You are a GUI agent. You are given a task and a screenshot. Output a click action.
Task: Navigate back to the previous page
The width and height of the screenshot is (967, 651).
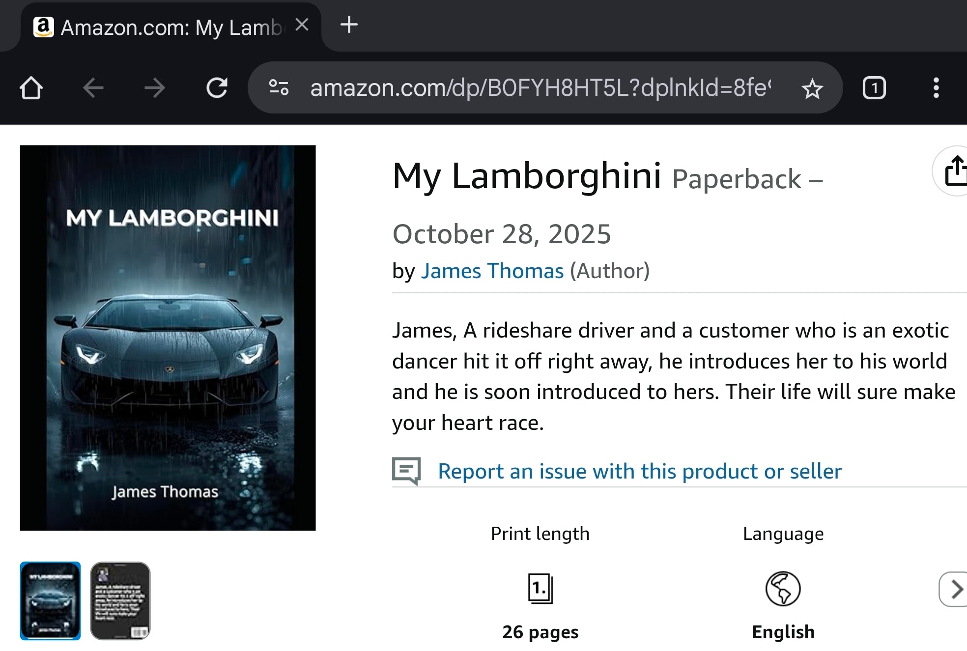(93, 88)
